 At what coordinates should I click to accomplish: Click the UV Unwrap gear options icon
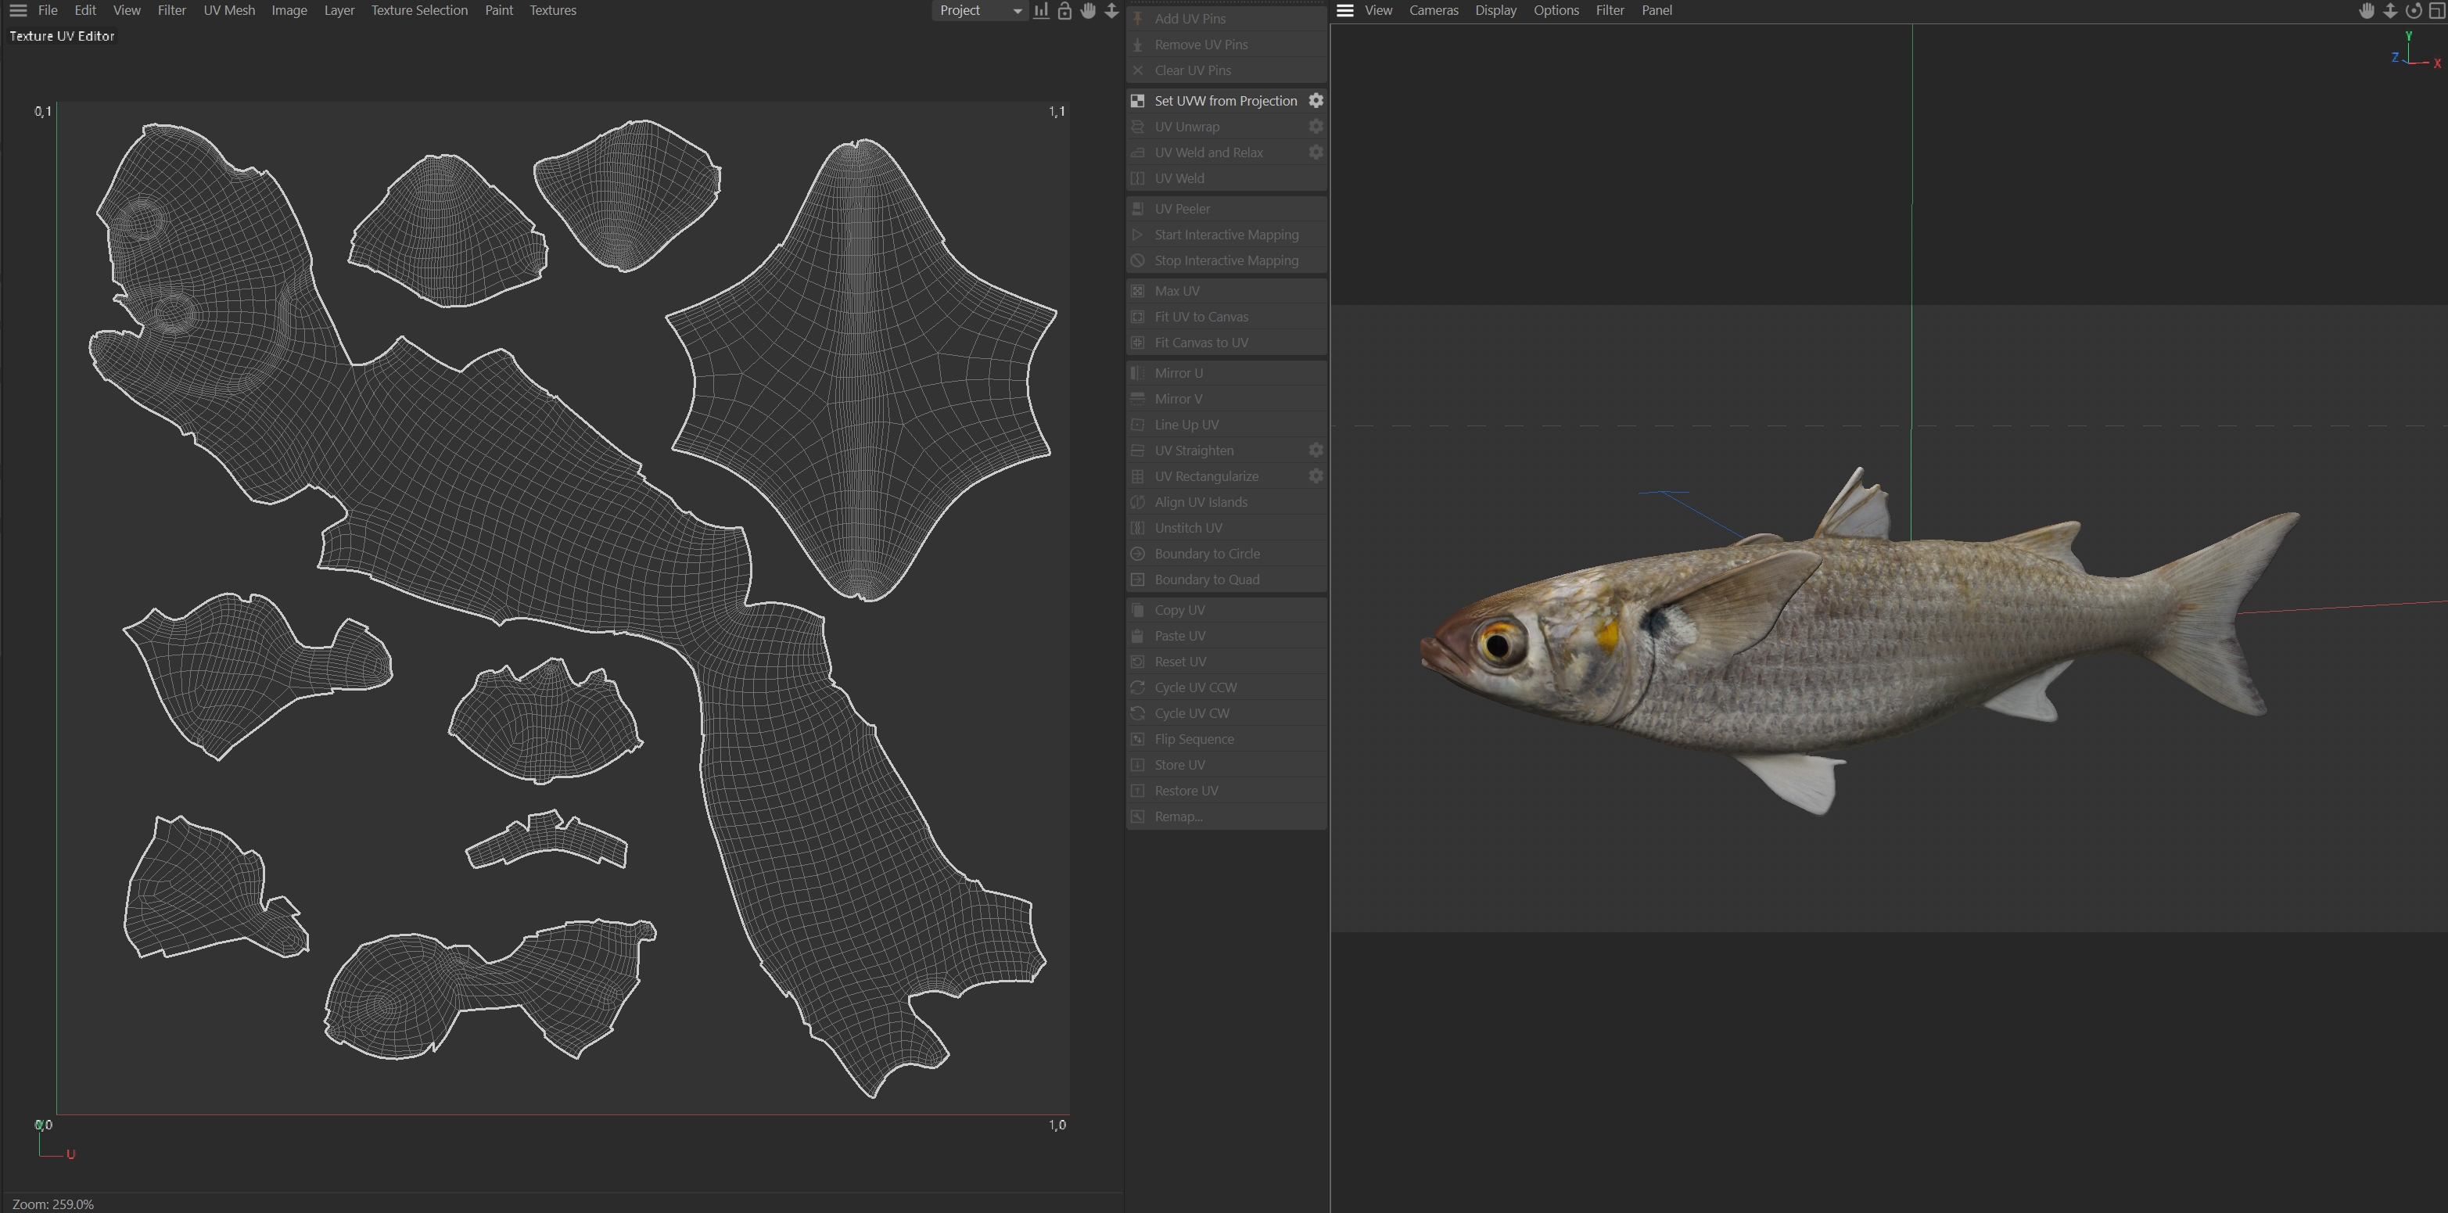[1316, 125]
